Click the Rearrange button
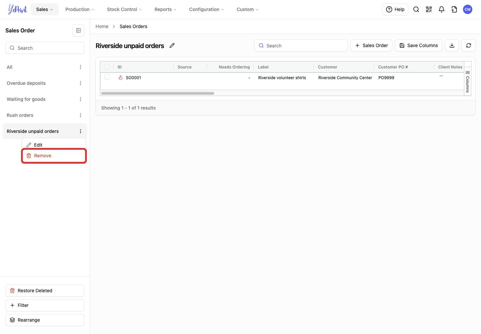Image resolution: width=481 pixels, height=334 pixels. [45, 320]
